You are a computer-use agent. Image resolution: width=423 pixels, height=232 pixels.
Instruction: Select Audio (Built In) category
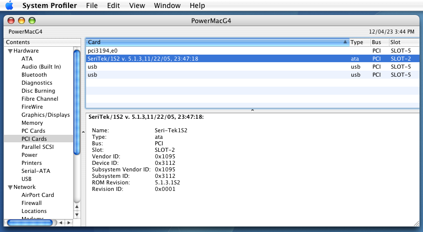click(x=41, y=67)
